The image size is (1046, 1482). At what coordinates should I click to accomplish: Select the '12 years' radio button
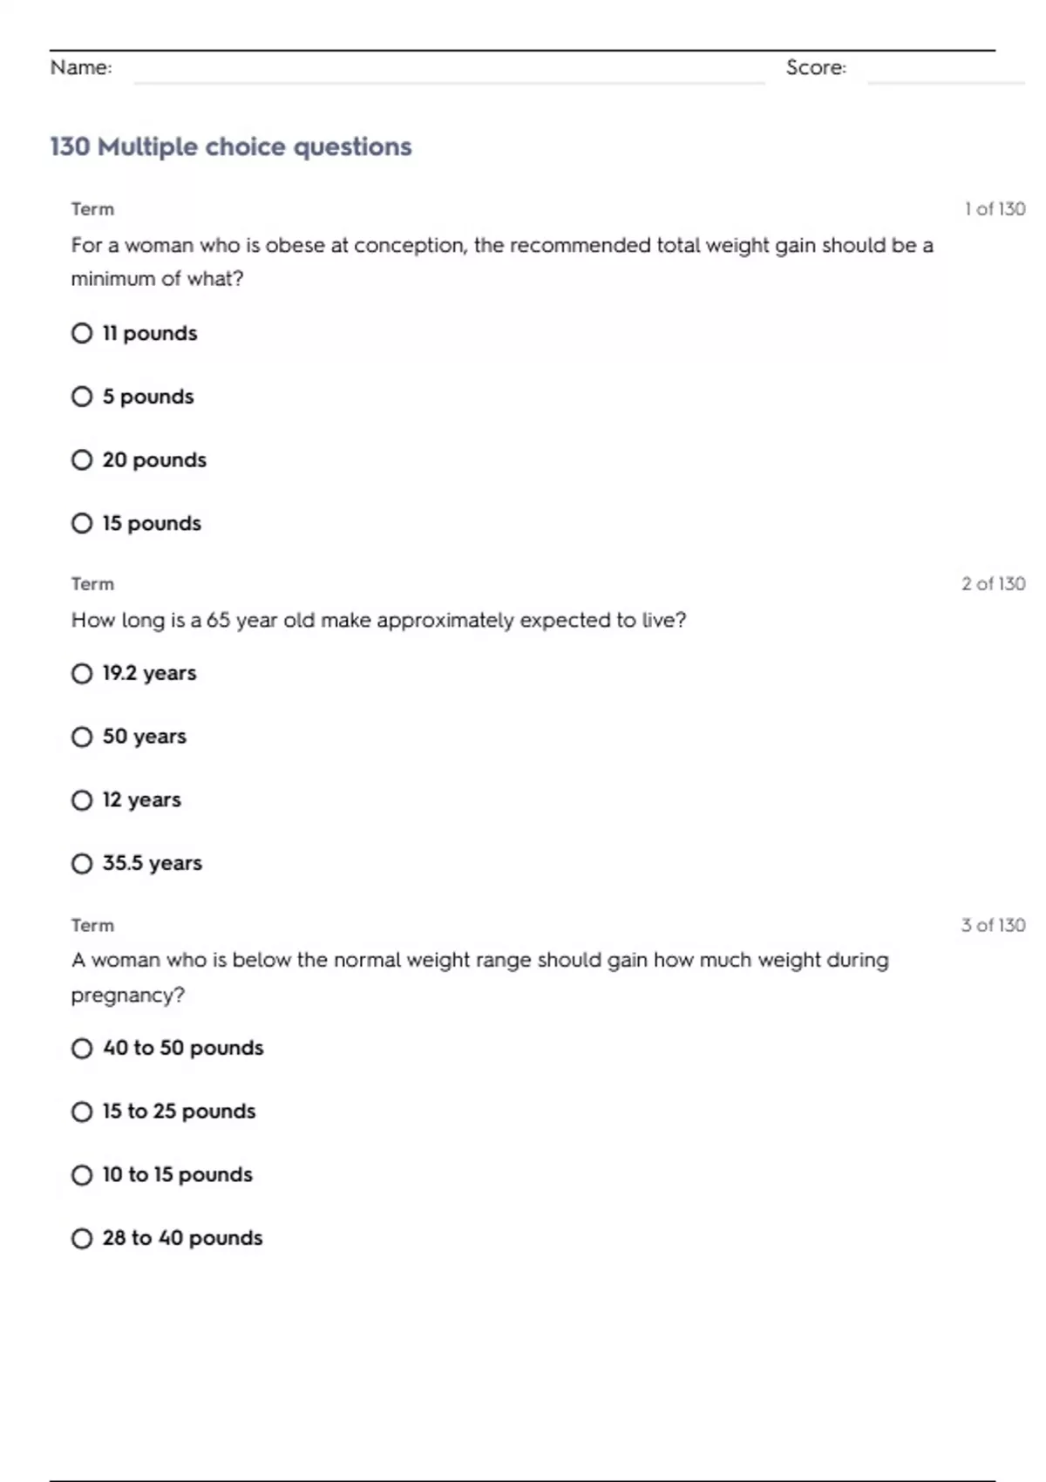pos(82,800)
